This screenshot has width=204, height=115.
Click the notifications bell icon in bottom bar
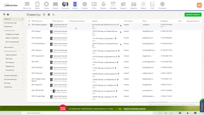[171, 113]
